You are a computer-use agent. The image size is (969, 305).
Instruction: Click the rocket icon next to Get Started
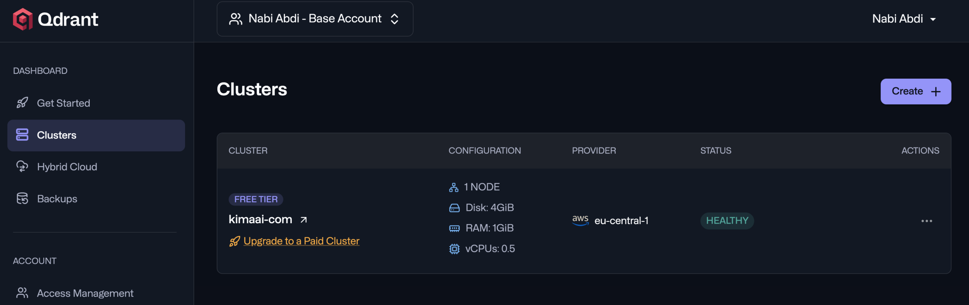tap(22, 103)
